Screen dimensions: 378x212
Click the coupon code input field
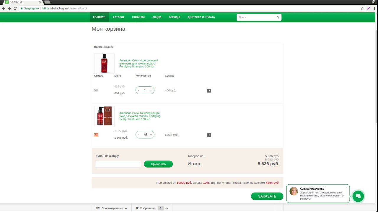pos(118,164)
